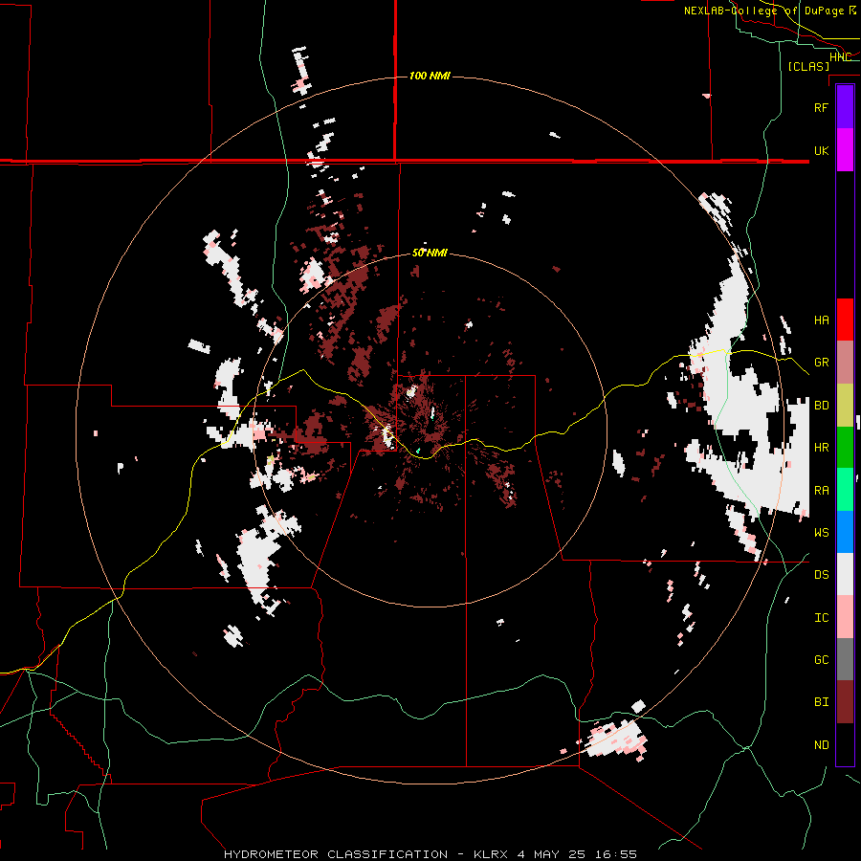The width and height of the screenshot is (861, 861).
Task: Click the BI legend label
Action: pyautogui.click(x=822, y=702)
